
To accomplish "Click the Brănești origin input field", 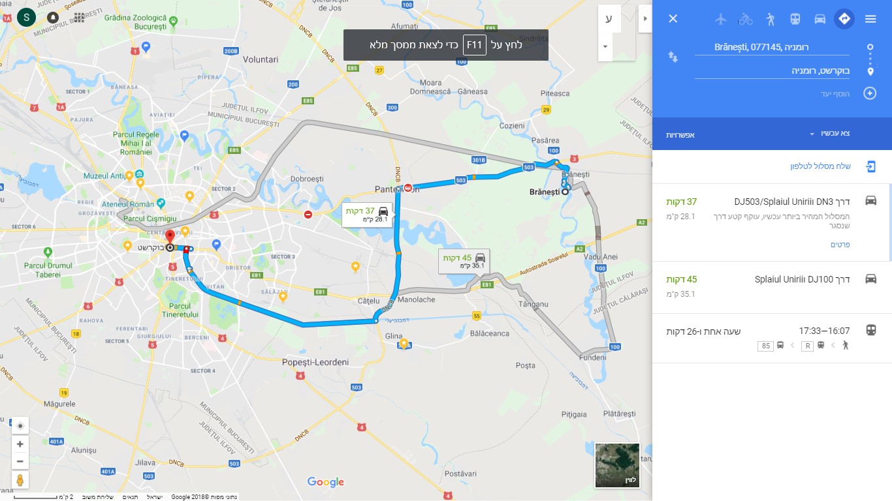I will tap(772, 47).
